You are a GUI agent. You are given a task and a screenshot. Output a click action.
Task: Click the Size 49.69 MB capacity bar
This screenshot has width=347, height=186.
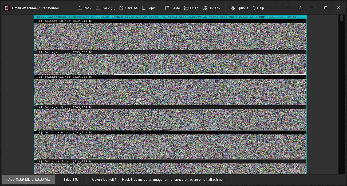coord(29,180)
